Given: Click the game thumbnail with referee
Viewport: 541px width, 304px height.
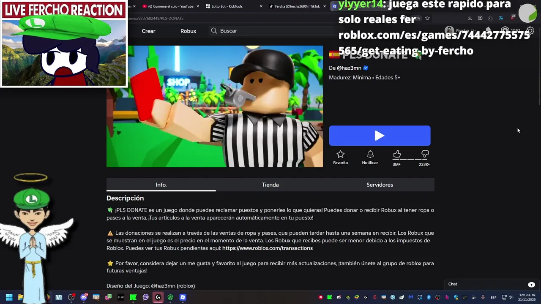Looking at the screenshot, I should pos(215,106).
